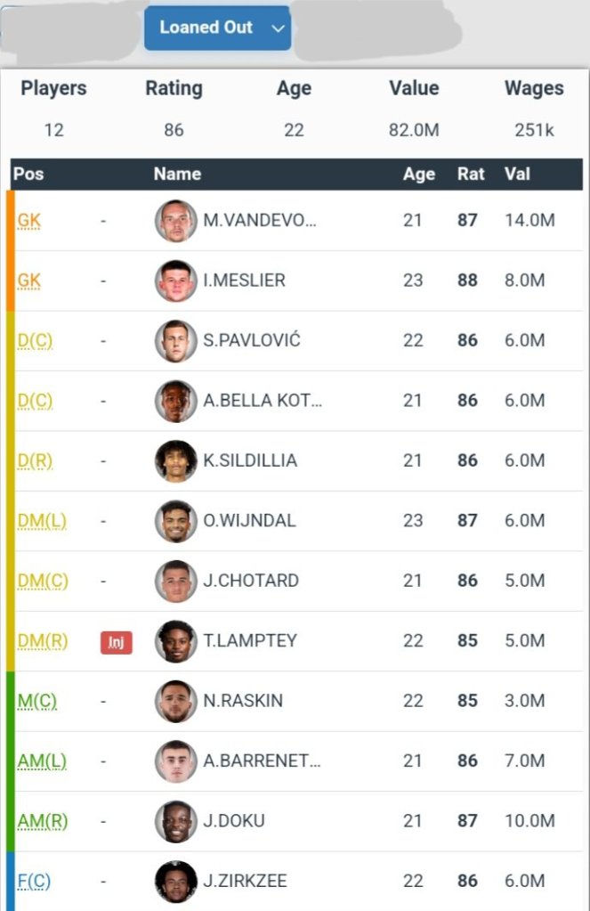The image size is (590, 911).
Task: Open the Loaned Out dropdown
Action: [217, 28]
